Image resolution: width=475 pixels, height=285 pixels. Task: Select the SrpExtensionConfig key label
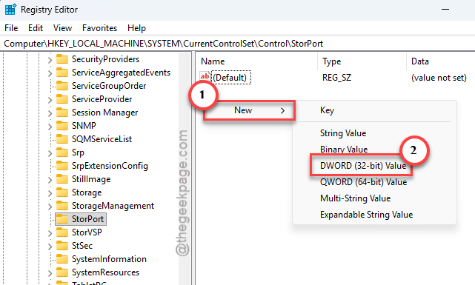110,166
